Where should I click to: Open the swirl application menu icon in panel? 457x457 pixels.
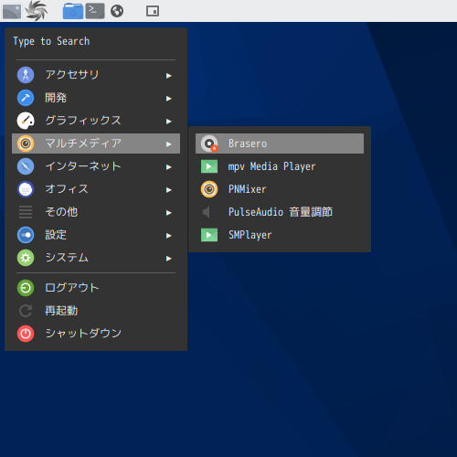pos(36,11)
